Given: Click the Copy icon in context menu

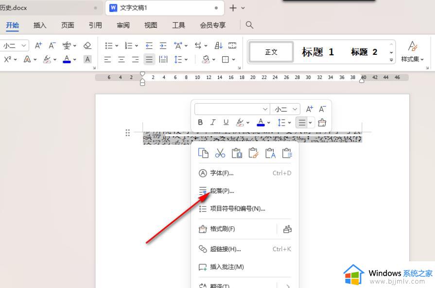Looking at the screenshot, I should click(x=203, y=153).
